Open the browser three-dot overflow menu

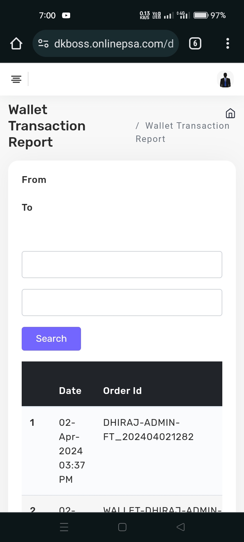tap(227, 44)
